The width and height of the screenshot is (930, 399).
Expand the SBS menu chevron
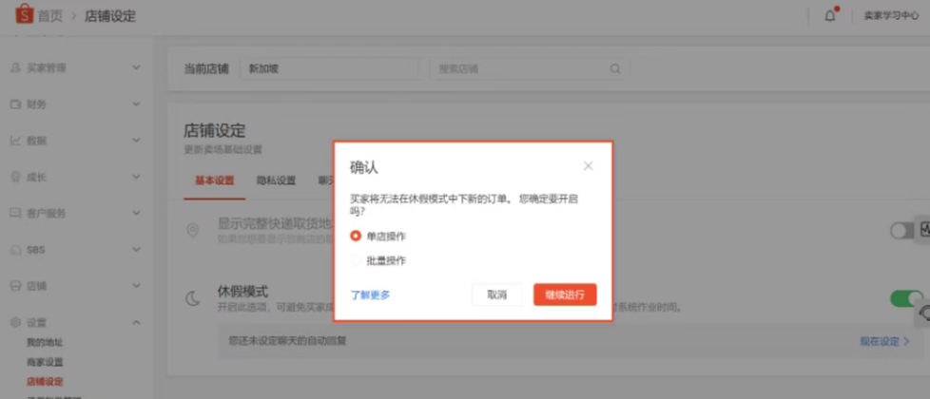[136, 250]
